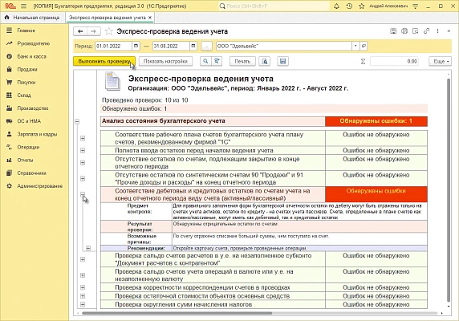Navigate forward with the right arrow

click(93, 31)
